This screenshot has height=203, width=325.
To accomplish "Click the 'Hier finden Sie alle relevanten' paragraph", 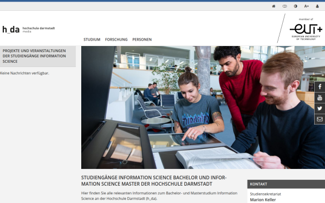I will point(159,196).
